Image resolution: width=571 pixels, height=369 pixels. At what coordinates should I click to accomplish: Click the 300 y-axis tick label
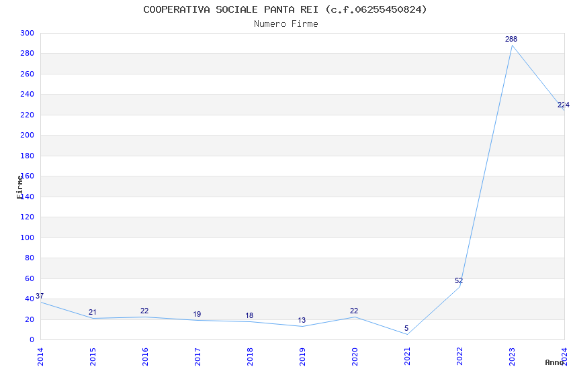click(28, 33)
